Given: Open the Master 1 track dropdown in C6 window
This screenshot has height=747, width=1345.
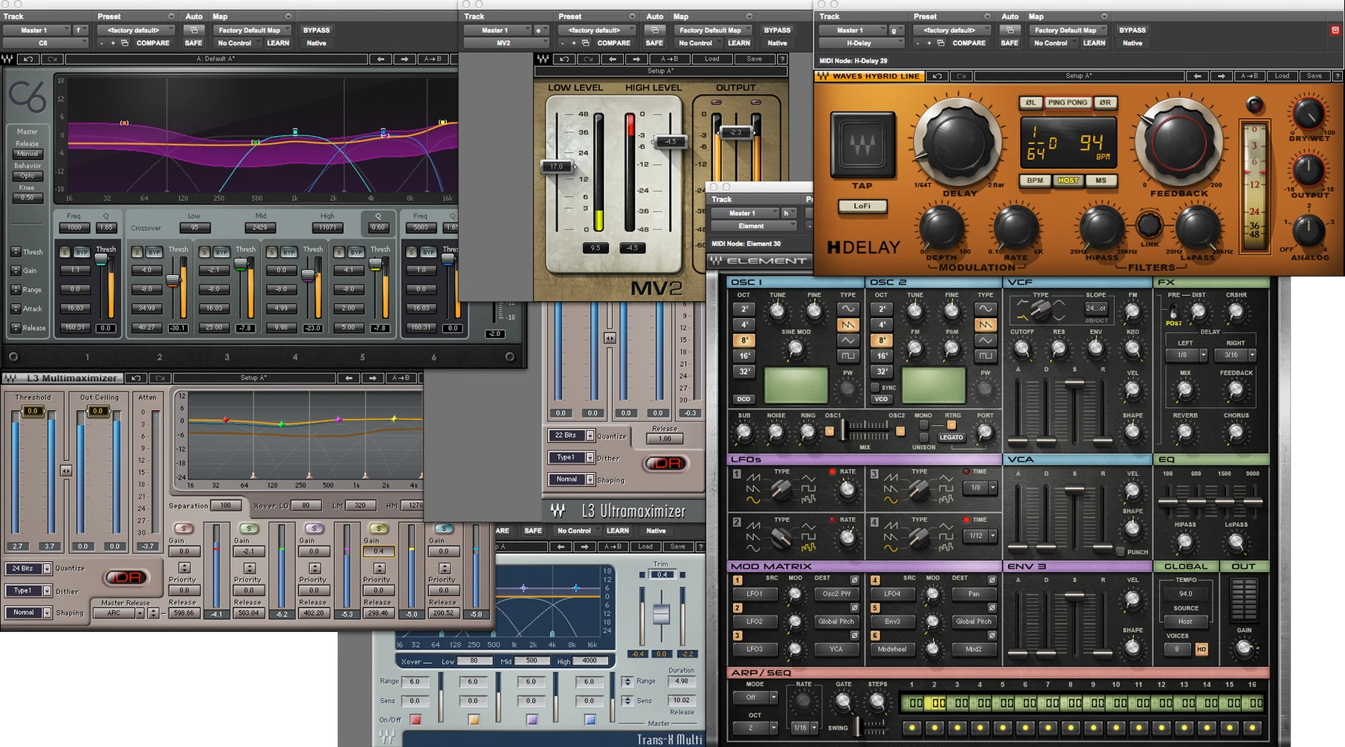Looking at the screenshot, I should click(x=37, y=30).
